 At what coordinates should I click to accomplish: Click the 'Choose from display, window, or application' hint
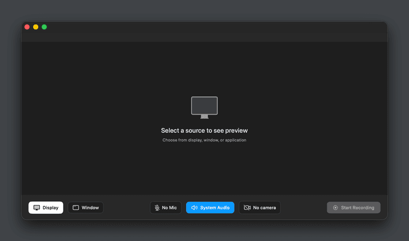click(x=204, y=140)
